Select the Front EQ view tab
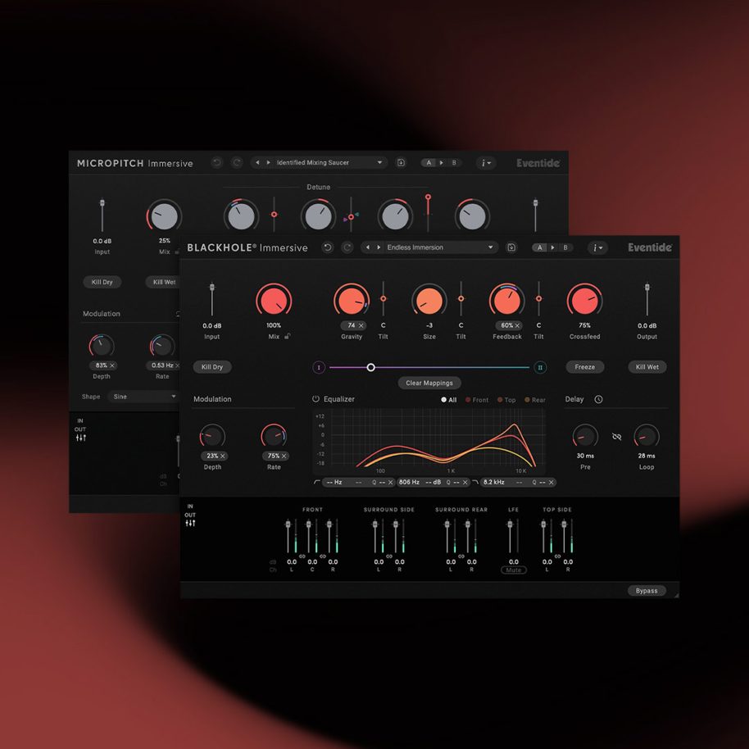The height and width of the screenshot is (749, 749). (x=478, y=400)
